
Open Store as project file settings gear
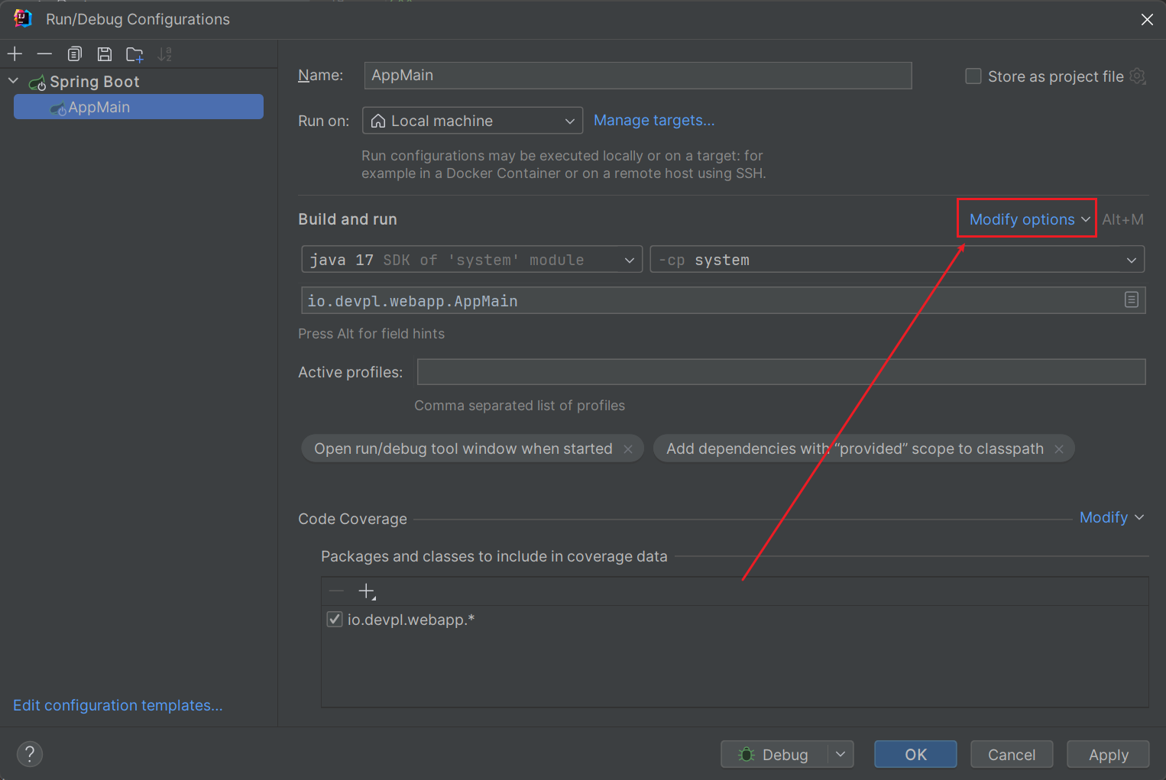[x=1138, y=76]
